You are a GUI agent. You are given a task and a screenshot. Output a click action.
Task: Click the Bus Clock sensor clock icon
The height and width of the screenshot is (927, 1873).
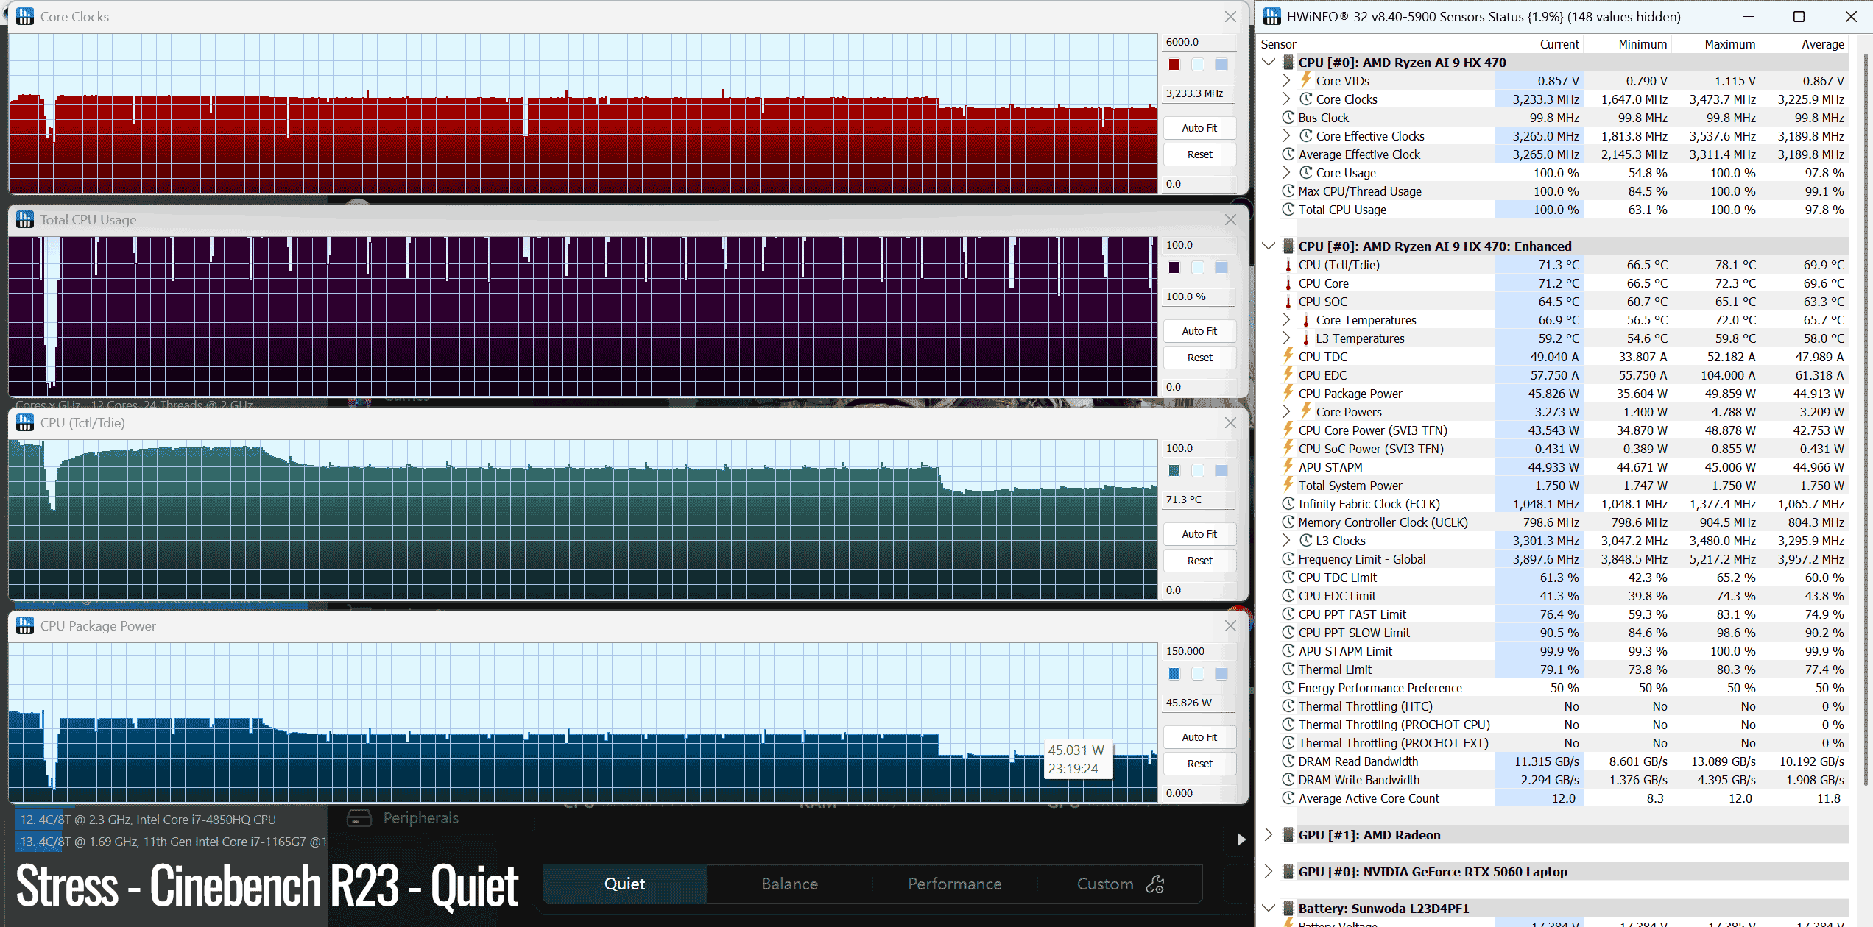click(1288, 117)
